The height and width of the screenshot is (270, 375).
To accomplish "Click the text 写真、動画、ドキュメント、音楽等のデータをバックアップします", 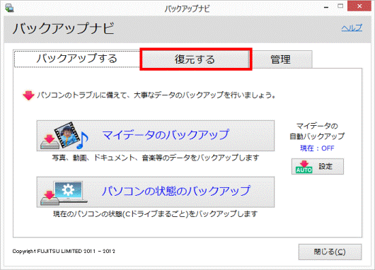I will coord(156,158).
